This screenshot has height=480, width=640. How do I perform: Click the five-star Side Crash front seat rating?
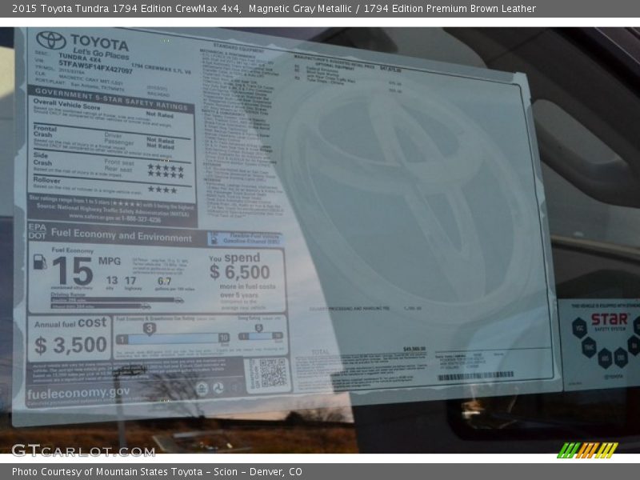pyautogui.click(x=166, y=167)
